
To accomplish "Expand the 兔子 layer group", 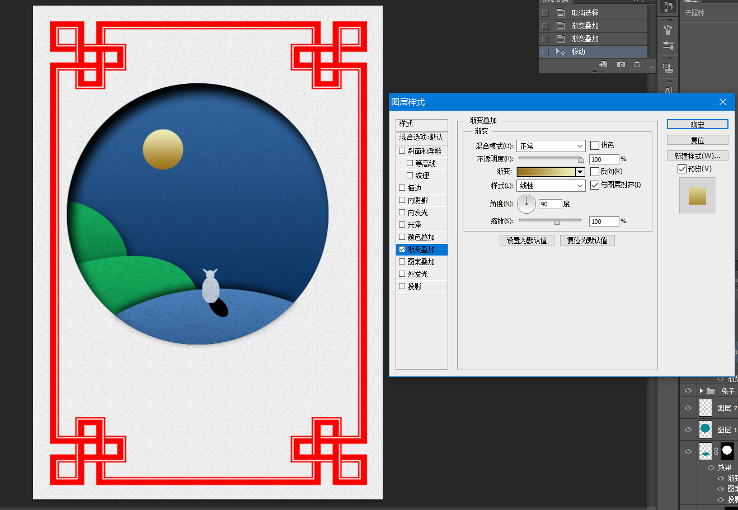I will tap(701, 391).
